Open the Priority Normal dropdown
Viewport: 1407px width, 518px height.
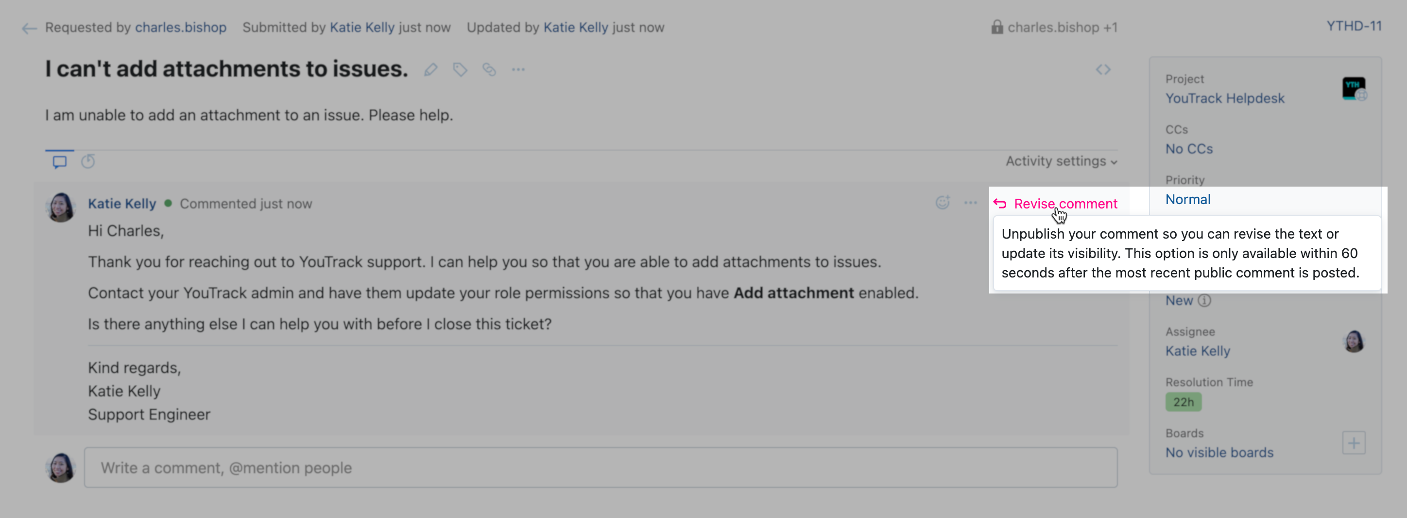tap(1187, 199)
